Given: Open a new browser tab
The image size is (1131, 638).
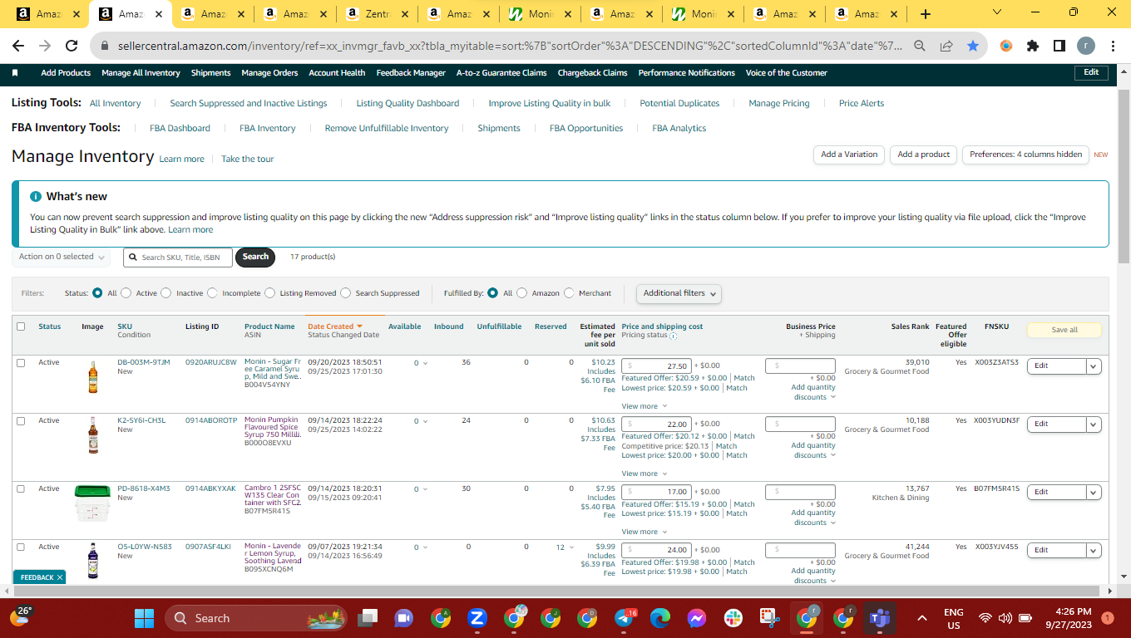Looking at the screenshot, I should (x=926, y=14).
